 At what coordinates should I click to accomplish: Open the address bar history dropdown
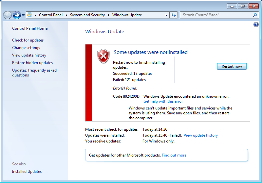click(x=166, y=15)
